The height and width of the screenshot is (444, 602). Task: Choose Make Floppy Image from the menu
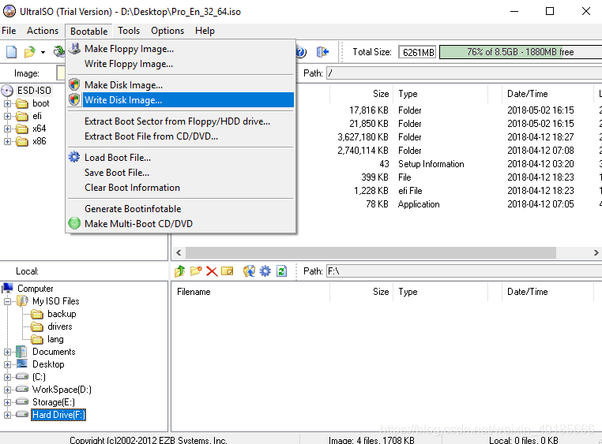click(x=181, y=49)
